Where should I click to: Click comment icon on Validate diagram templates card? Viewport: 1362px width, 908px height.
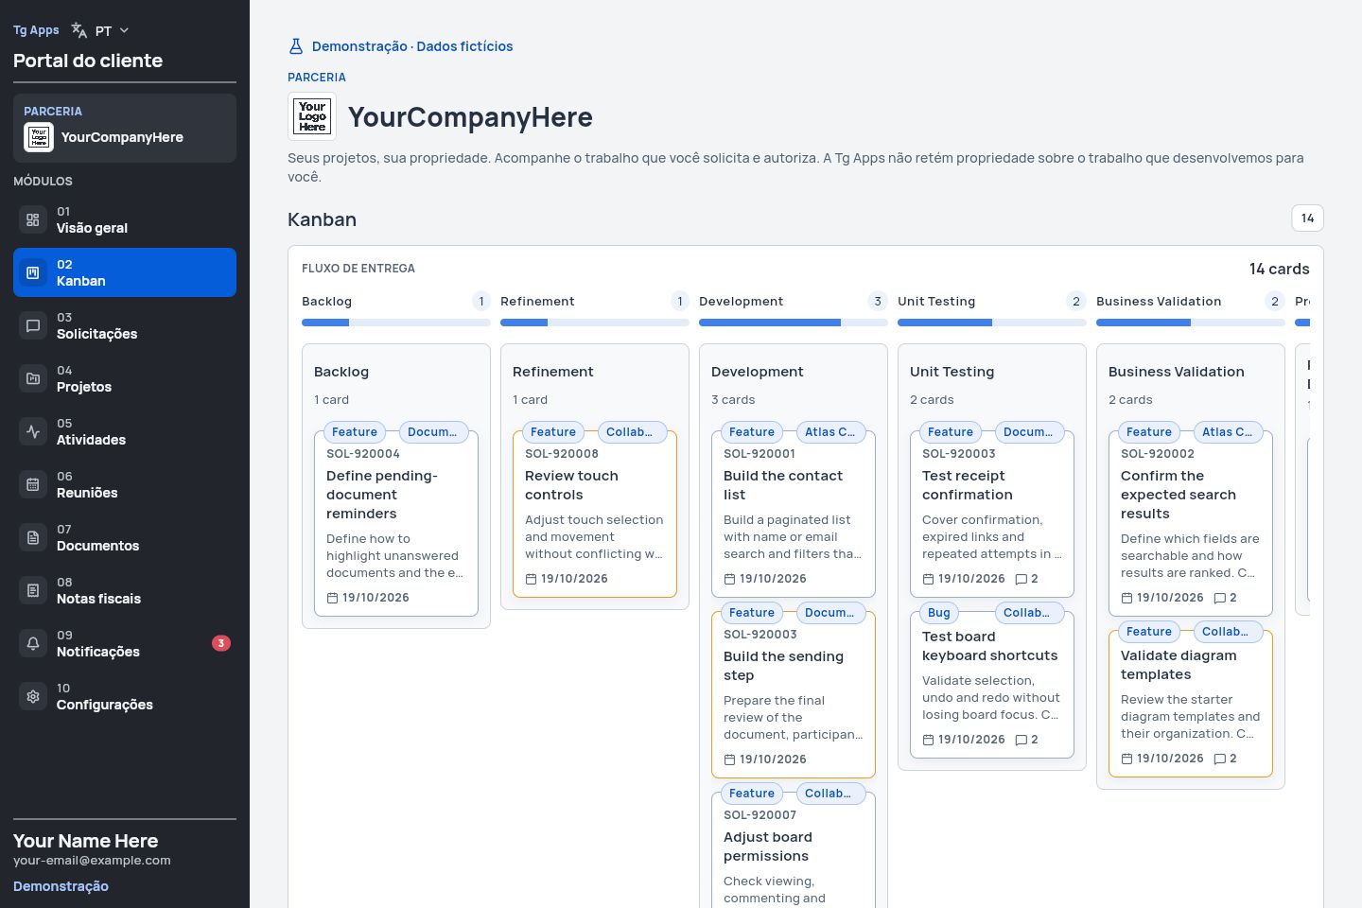1219,759
